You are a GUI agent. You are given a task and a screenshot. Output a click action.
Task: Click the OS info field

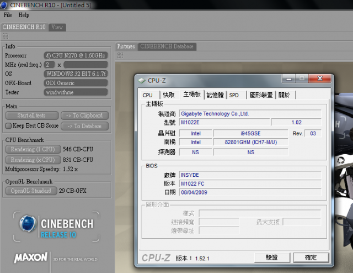pyautogui.click(x=76, y=74)
